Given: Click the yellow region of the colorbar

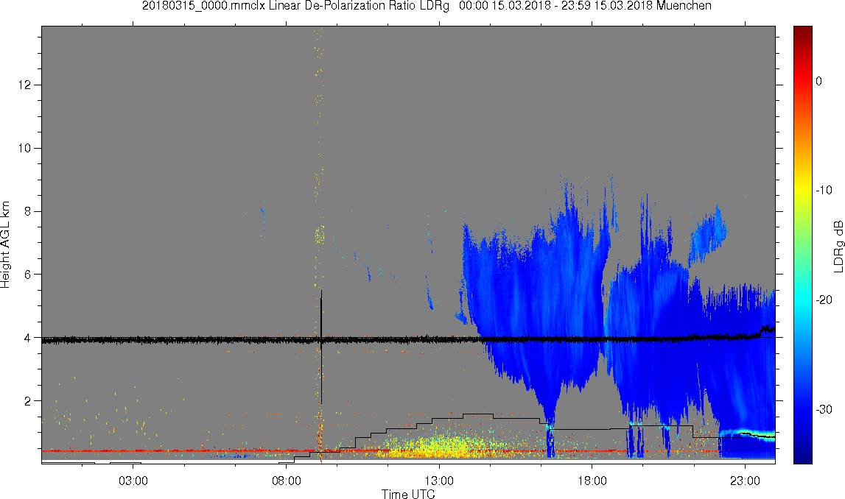Looking at the screenshot, I should [x=803, y=190].
